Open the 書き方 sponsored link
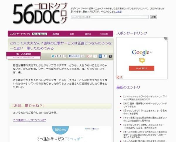The width and height of the screenshot is (176, 142). [88, 34]
